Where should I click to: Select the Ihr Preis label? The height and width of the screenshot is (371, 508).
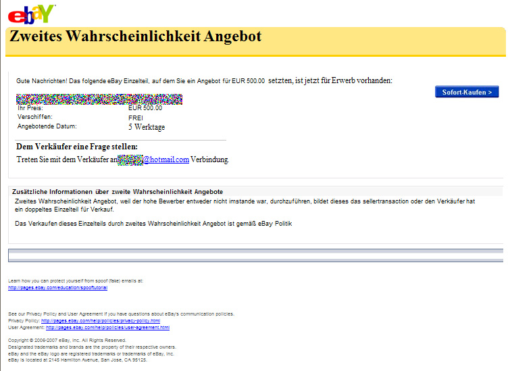(30, 108)
